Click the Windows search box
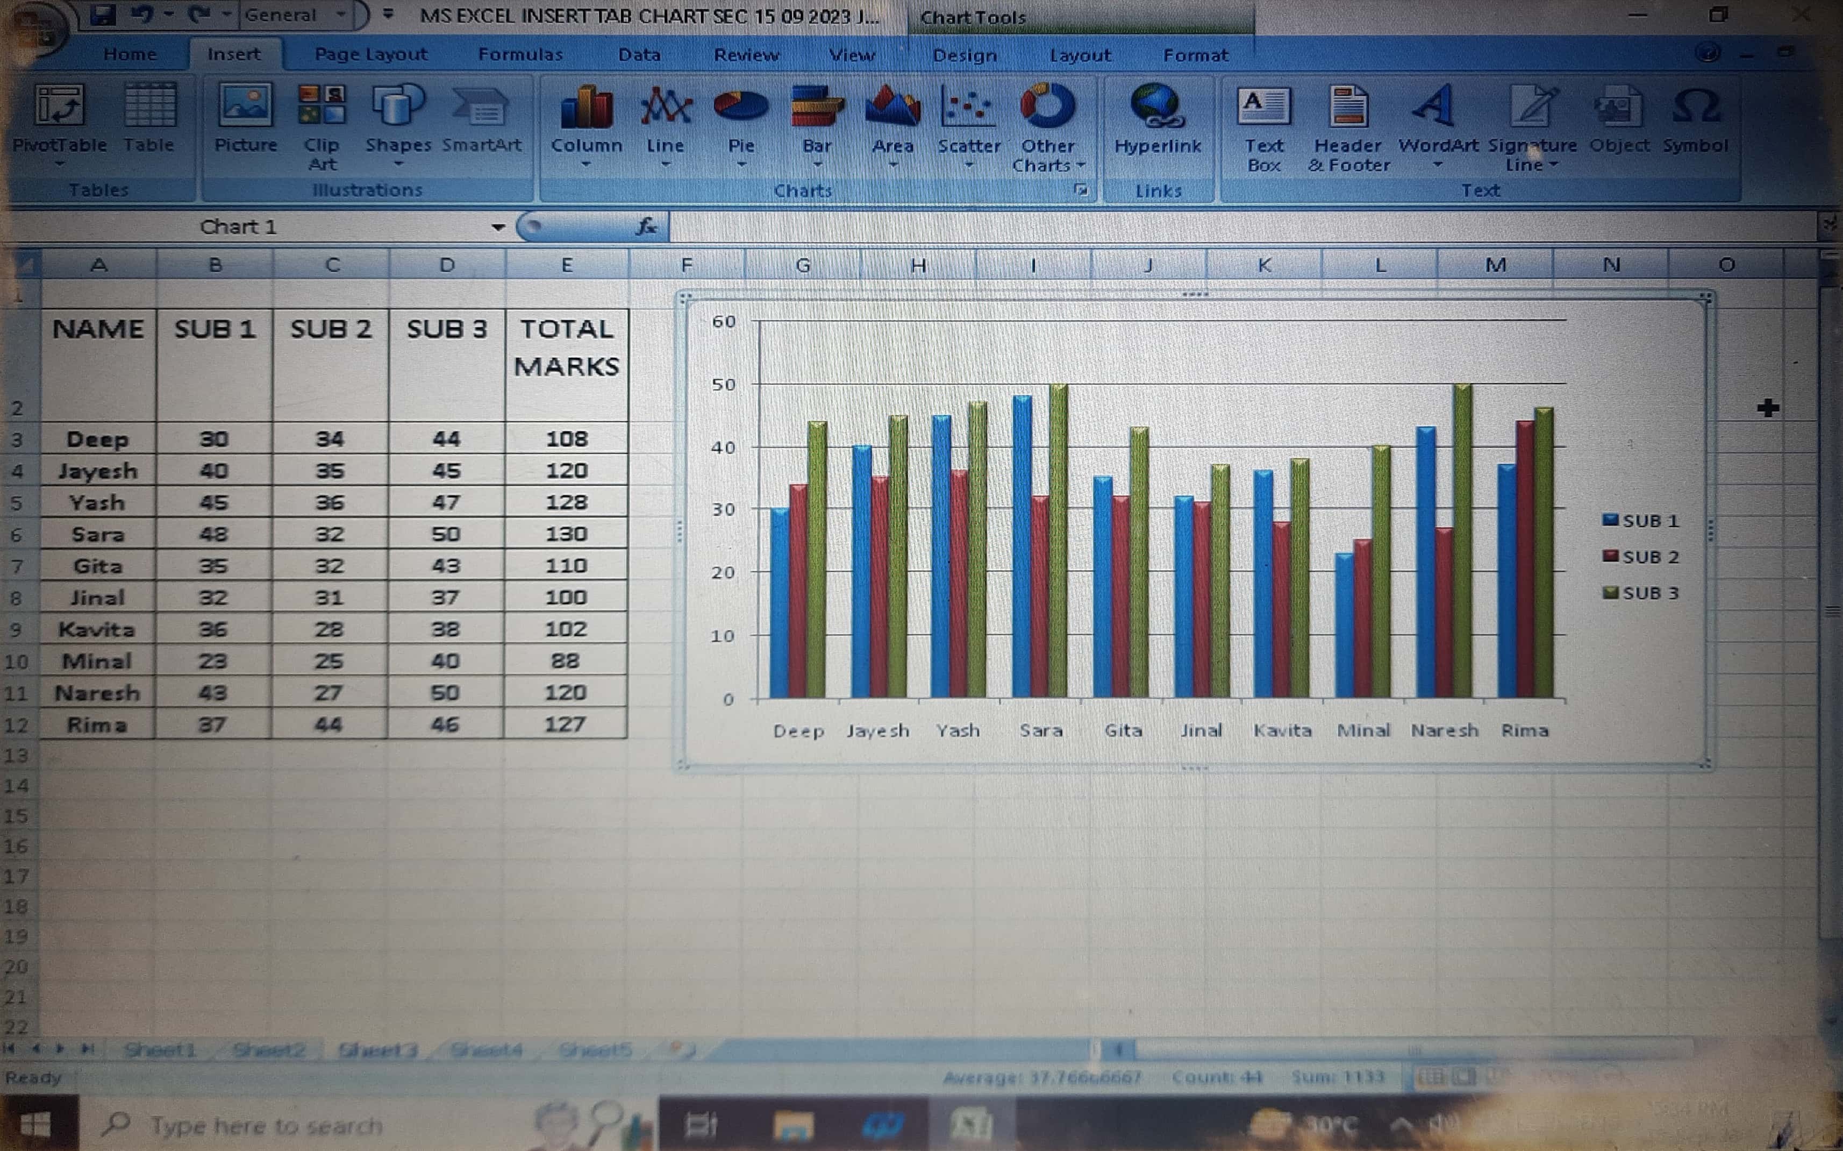This screenshot has width=1843, height=1151. tap(266, 1124)
